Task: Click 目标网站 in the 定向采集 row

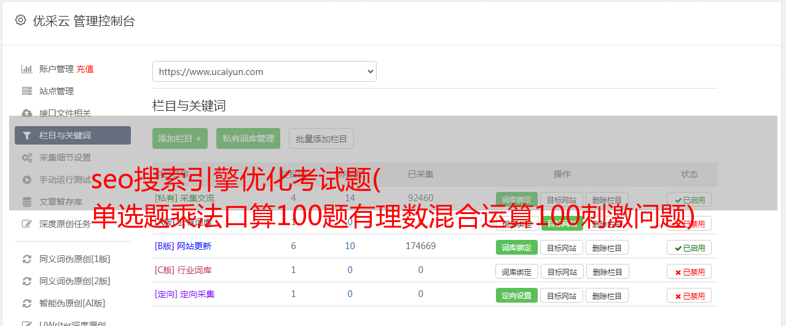Action: click(x=562, y=295)
